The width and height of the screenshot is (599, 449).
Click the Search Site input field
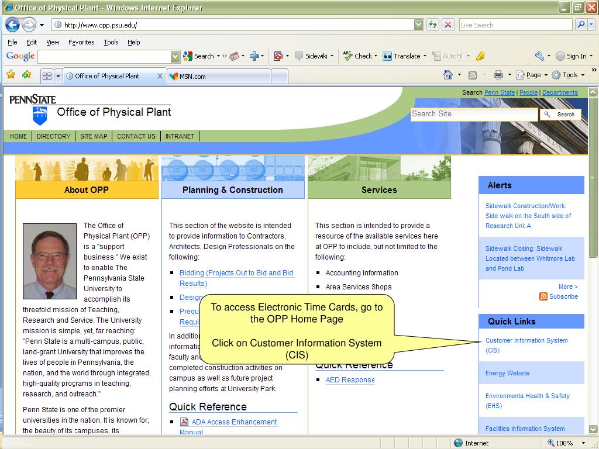click(x=474, y=114)
